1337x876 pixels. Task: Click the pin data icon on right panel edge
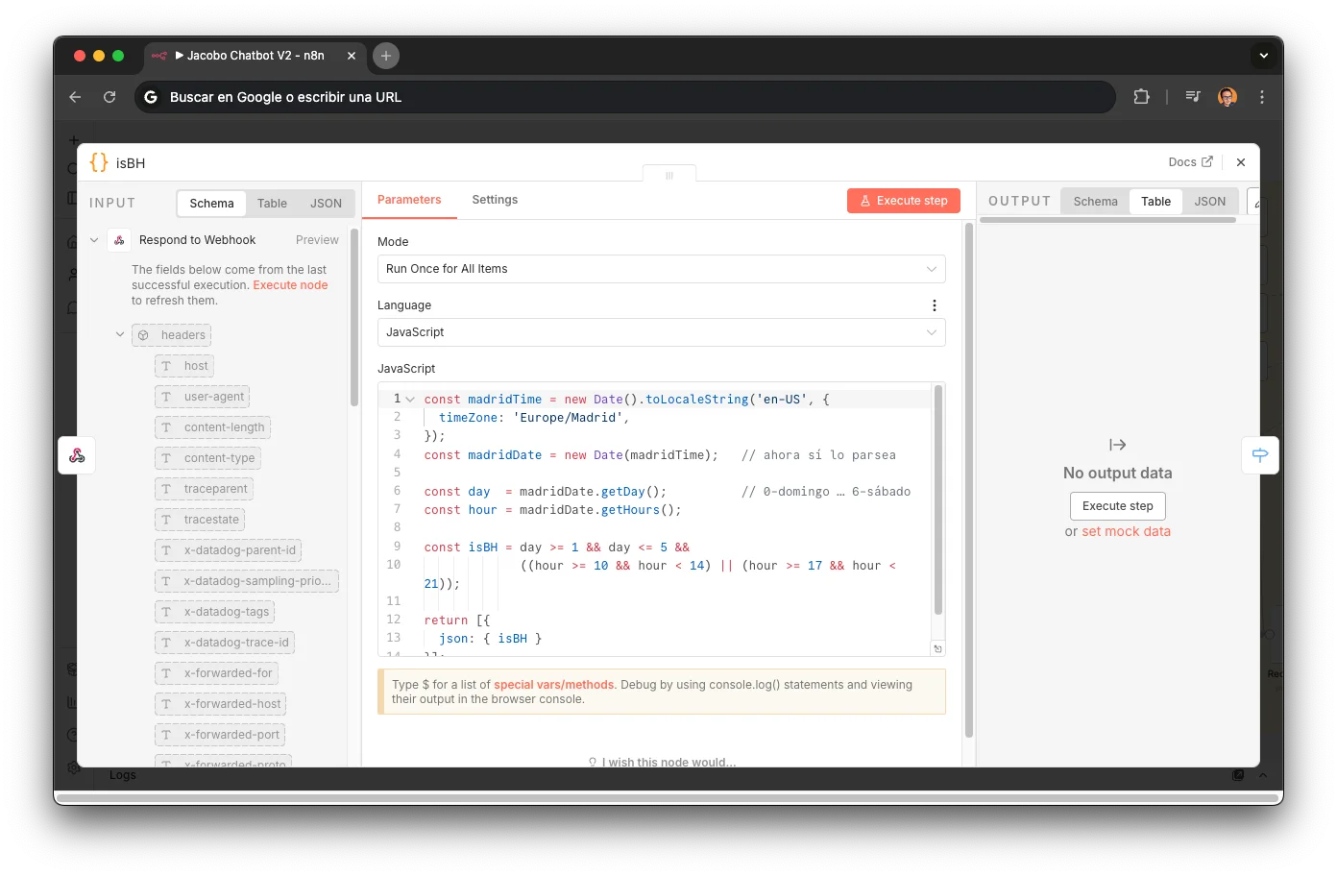[1260, 454]
